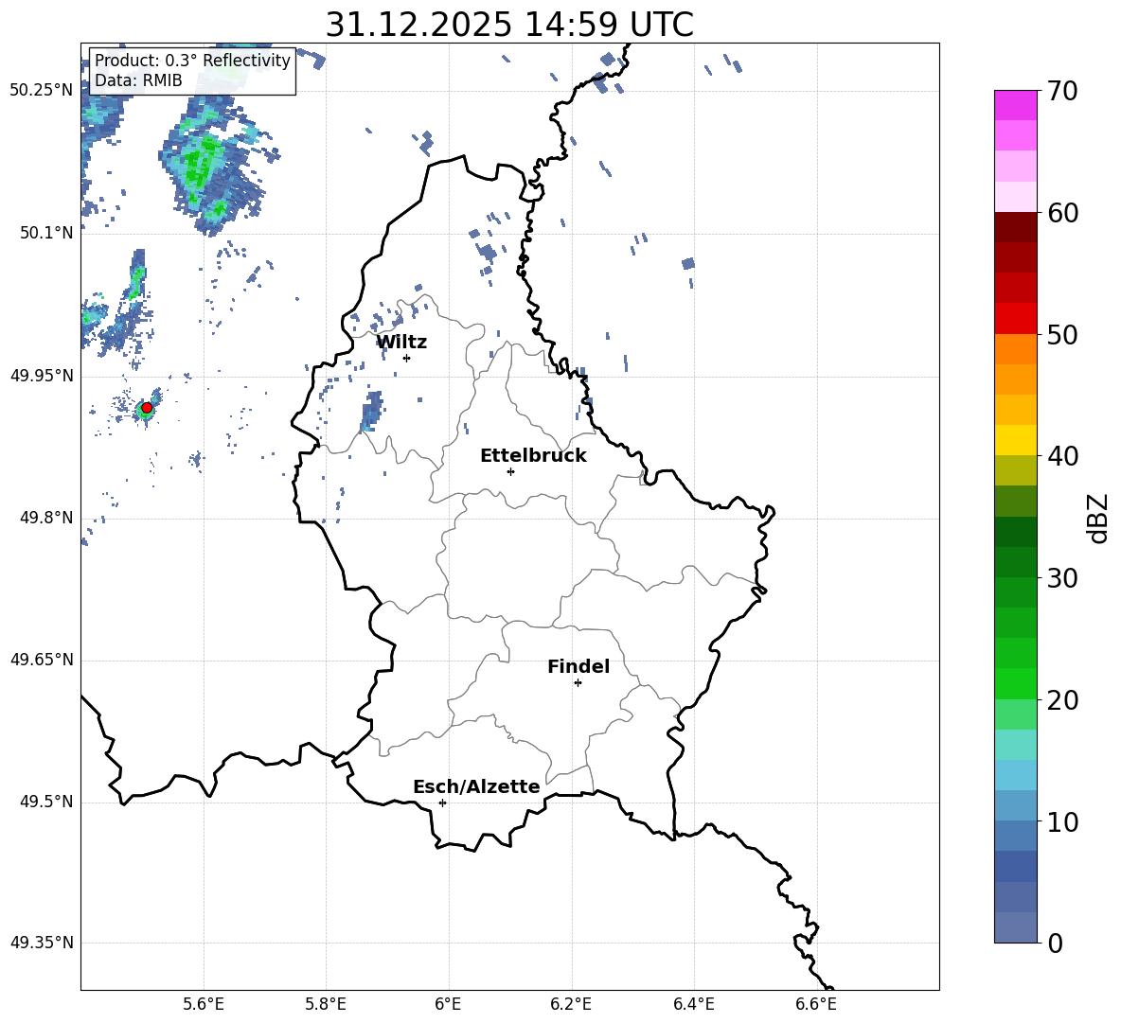Click the 49.35°N latitude label
1121x1023 pixels.
[x=42, y=943]
